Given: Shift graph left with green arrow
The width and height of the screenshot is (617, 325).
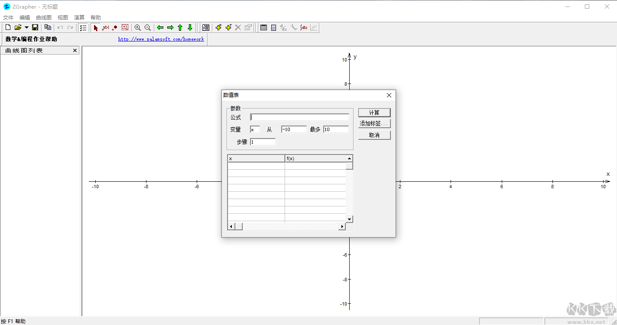Looking at the screenshot, I should point(160,28).
